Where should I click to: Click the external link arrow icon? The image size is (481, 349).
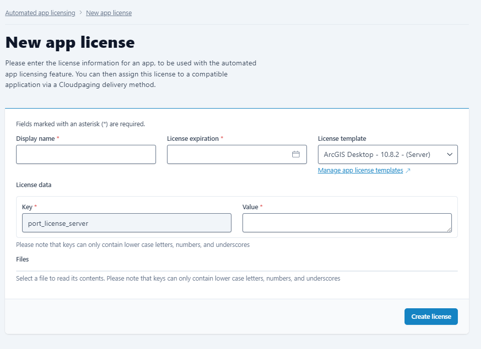408,171
